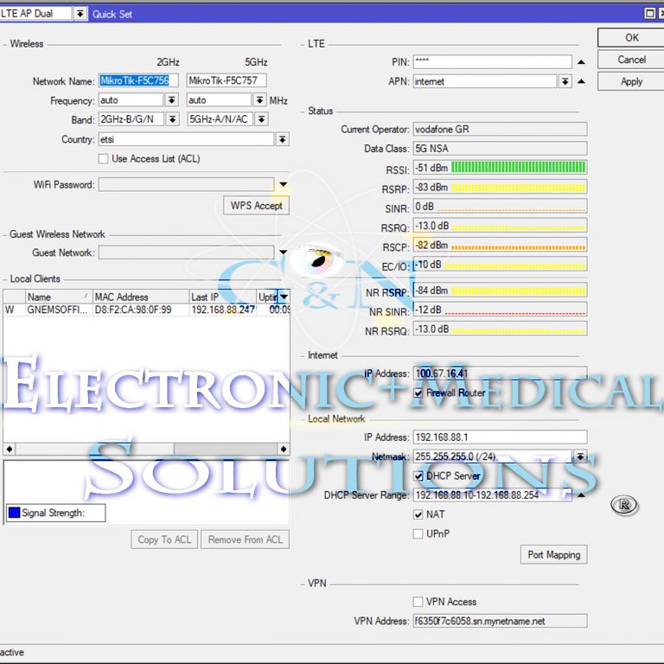Click the Apply button

click(x=631, y=81)
